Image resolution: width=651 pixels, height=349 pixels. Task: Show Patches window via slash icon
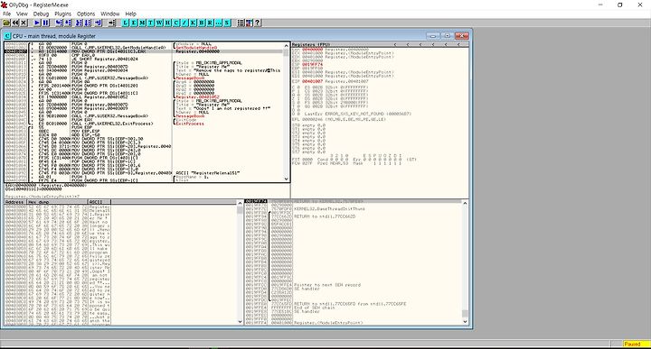184,23
